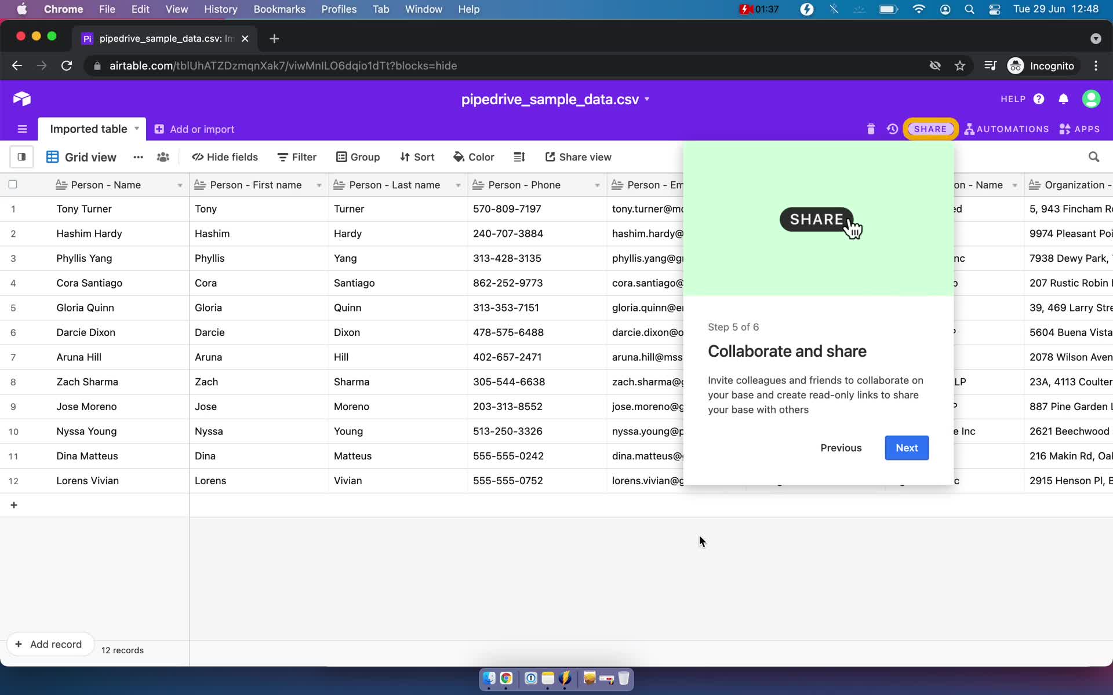Open the Hide fields menu
The width and height of the screenshot is (1113, 695).
(x=225, y=157)
